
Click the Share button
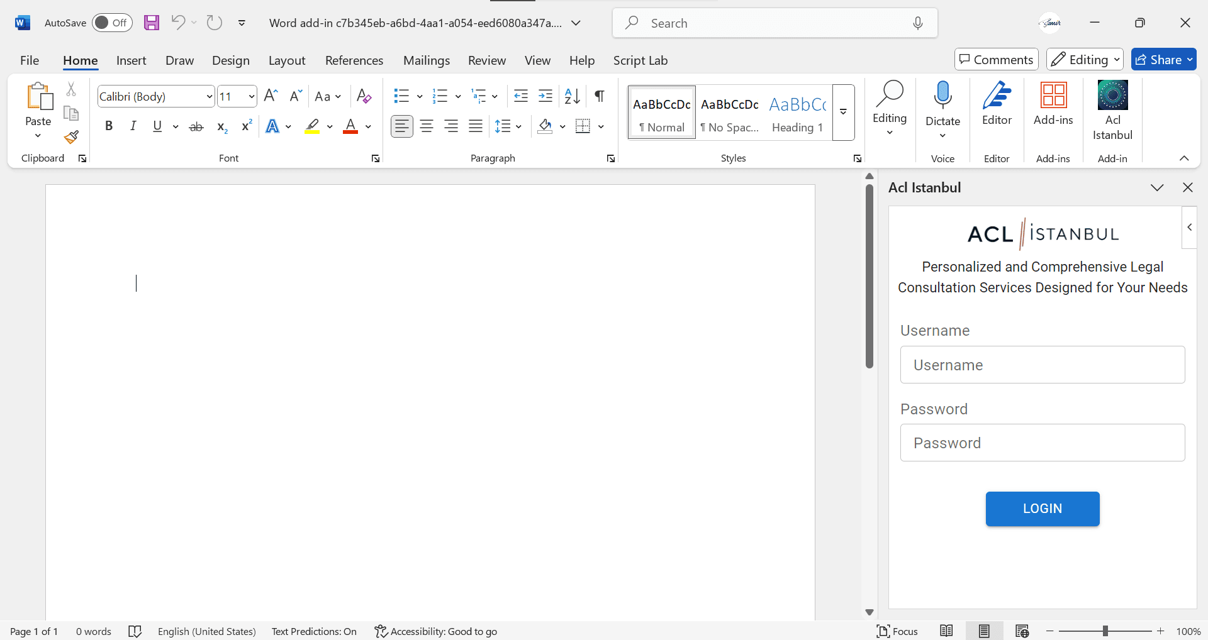pos(1163,59)
